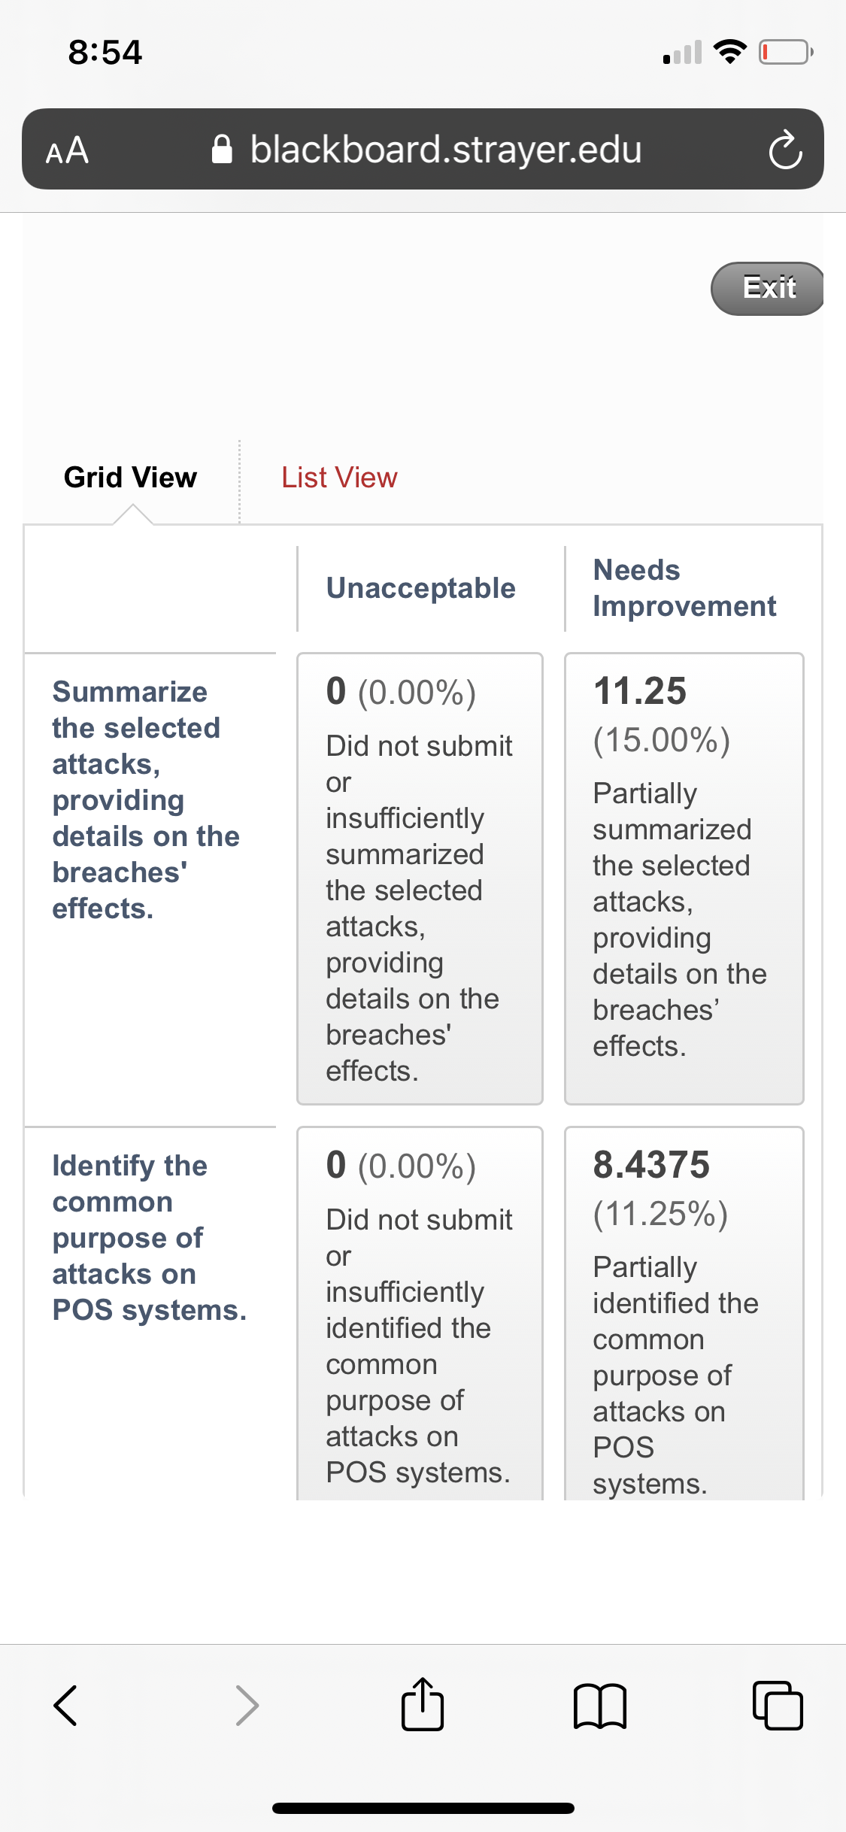Viewport: 846px width, 1832px height.
Task: Tap the Safari reload page icon
Action: click(785, 150)
